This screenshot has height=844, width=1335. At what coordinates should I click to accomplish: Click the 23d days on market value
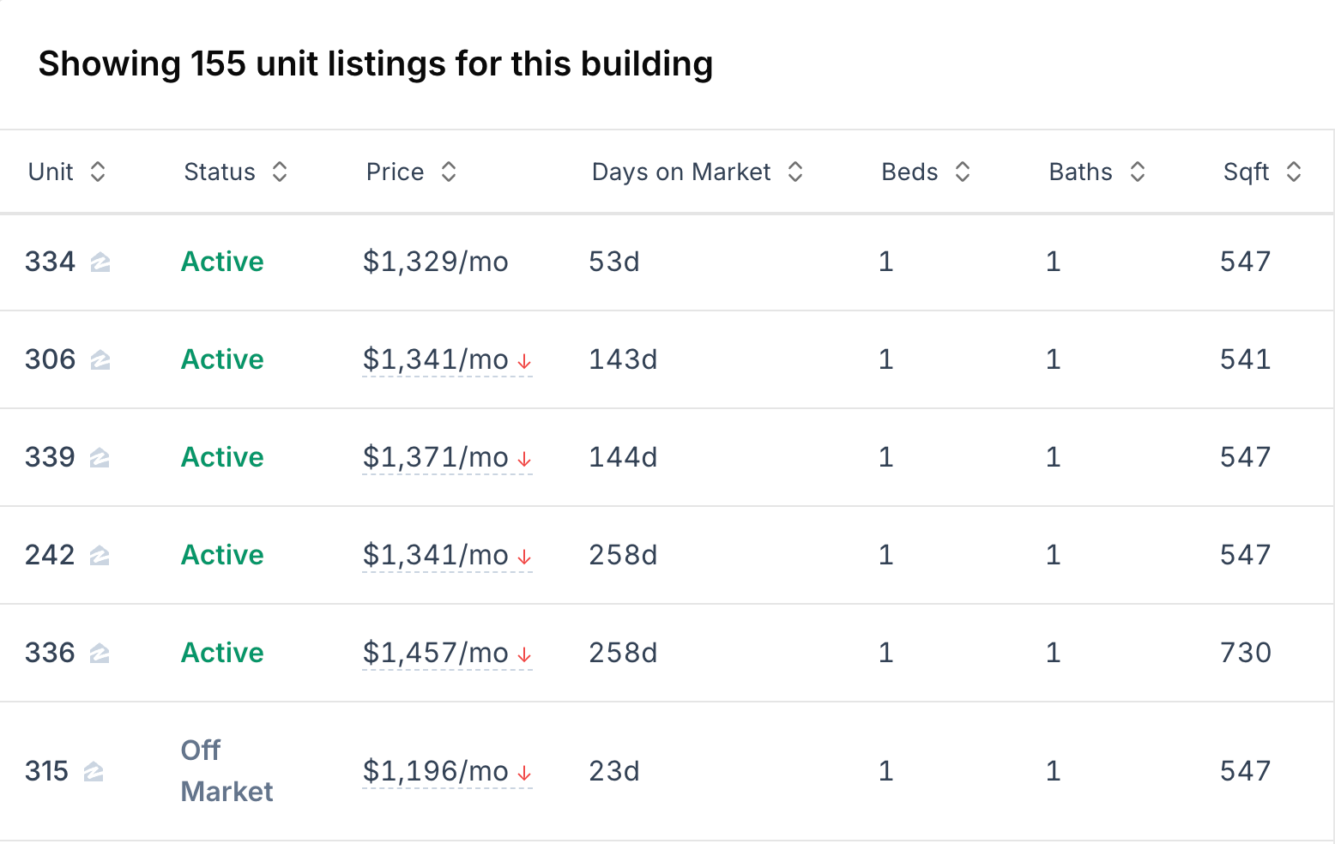click(x=614, y=771)
